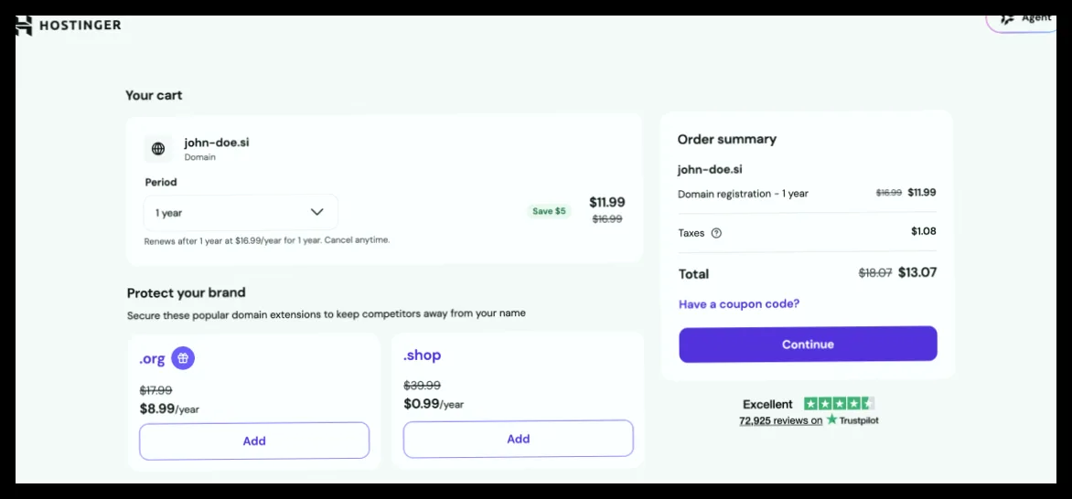The width and height of the screenshot is (1072, 499).
Task: Add the .org domain to cart
Action: [x=254, y=441]
